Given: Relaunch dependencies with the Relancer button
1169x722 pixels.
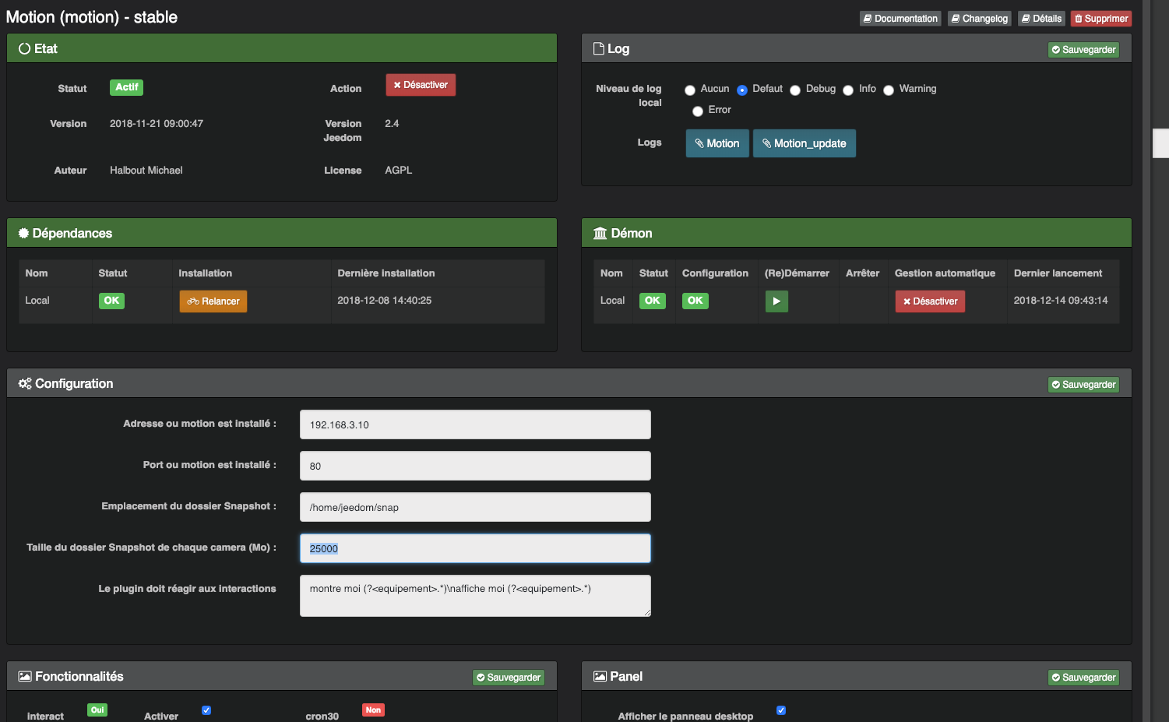Looking at the screenshot, I should (x=213, y=301).
